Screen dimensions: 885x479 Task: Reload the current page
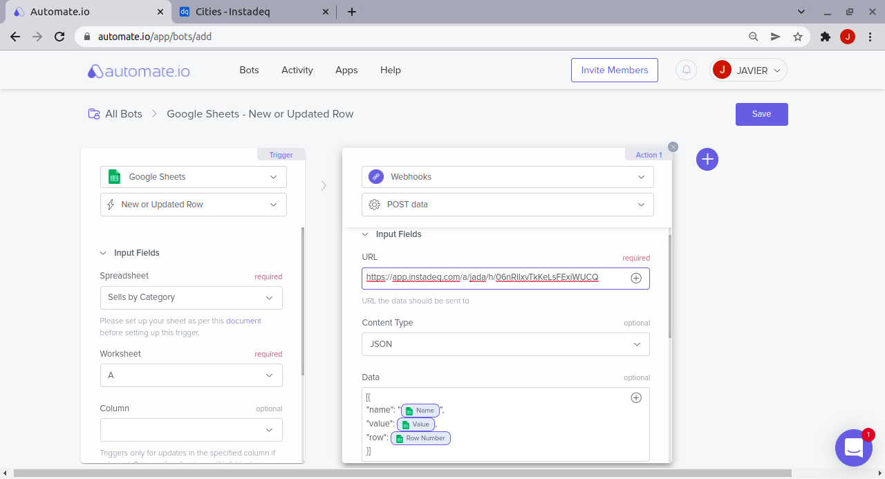click(60, 37)
